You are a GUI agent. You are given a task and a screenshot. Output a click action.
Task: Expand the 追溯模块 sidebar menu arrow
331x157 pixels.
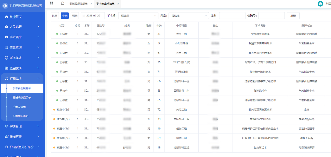[38, 68]
